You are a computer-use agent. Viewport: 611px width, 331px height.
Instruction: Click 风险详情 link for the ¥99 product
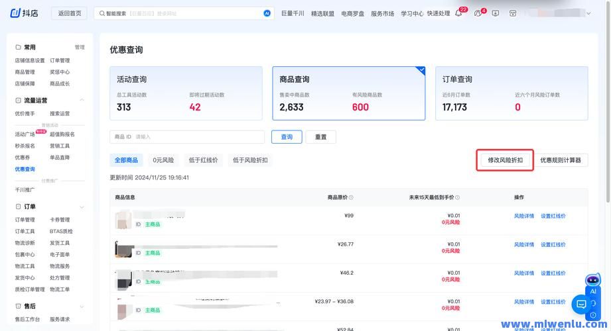tap(523, 216)
